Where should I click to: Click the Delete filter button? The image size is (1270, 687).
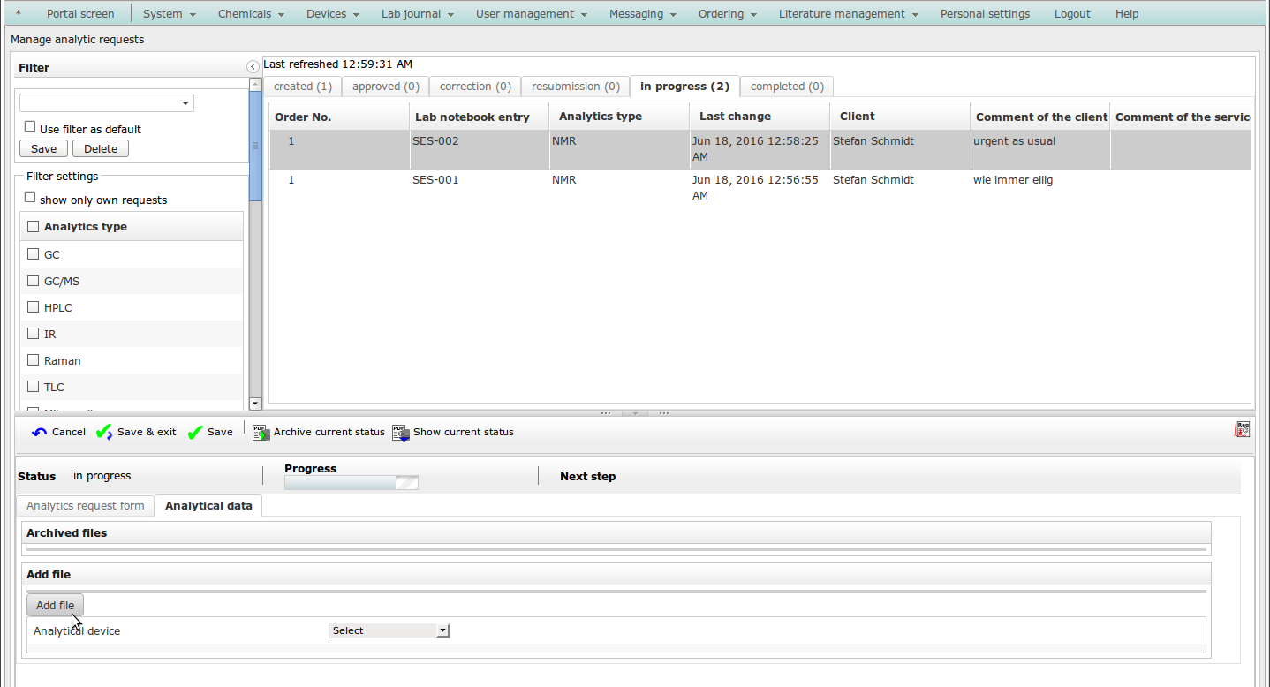101,148
